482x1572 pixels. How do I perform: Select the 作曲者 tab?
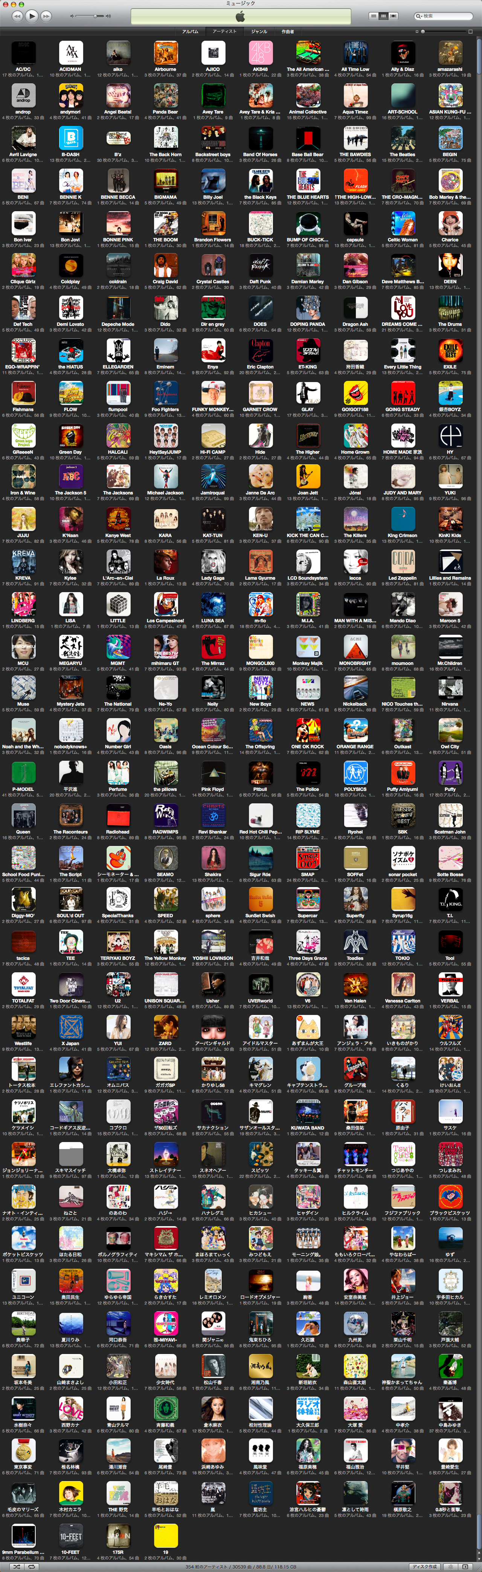[x=288, y=31]
